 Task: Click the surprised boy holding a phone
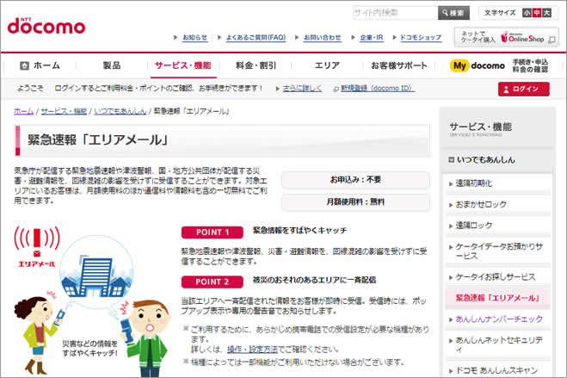tap(145, 338)
